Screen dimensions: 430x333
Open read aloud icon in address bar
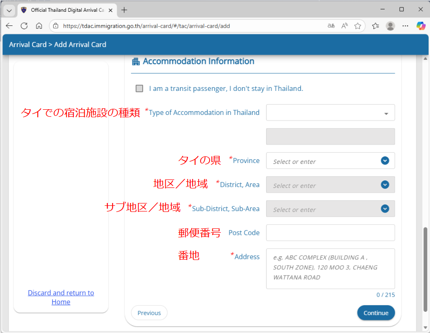point(345,26)
